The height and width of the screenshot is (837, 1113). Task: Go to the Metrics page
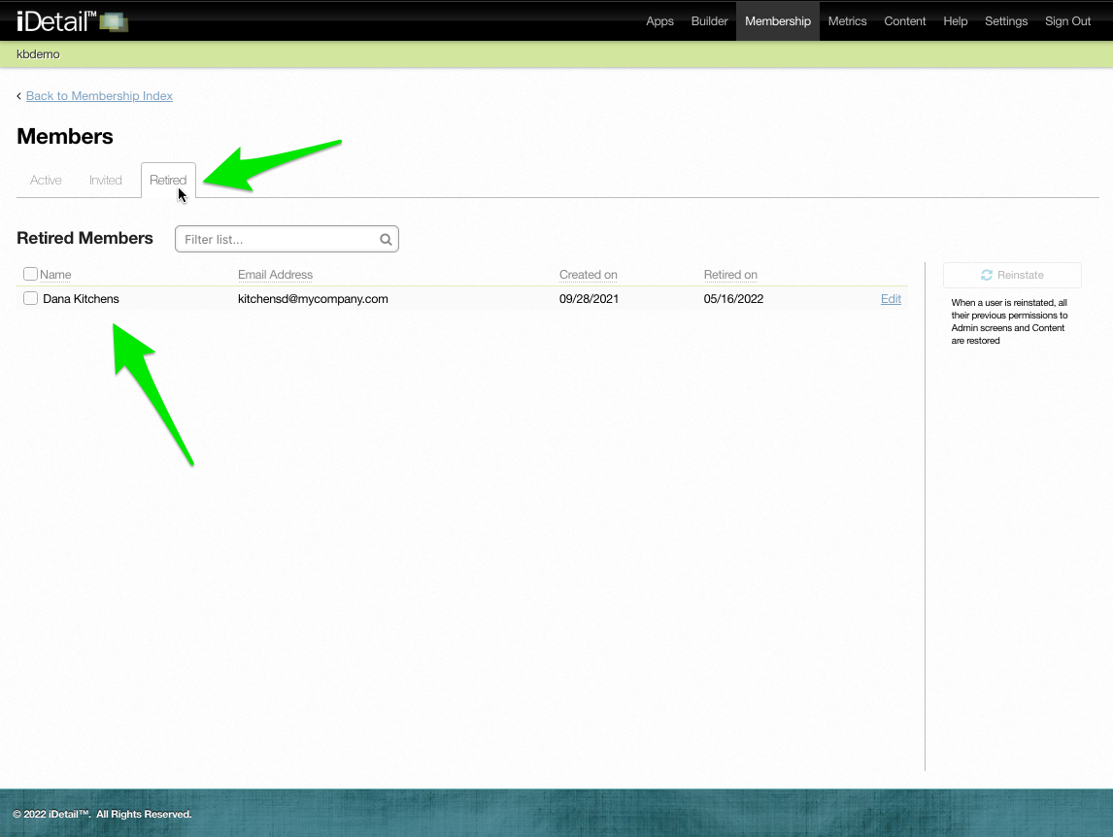click(x=847, y=21)
